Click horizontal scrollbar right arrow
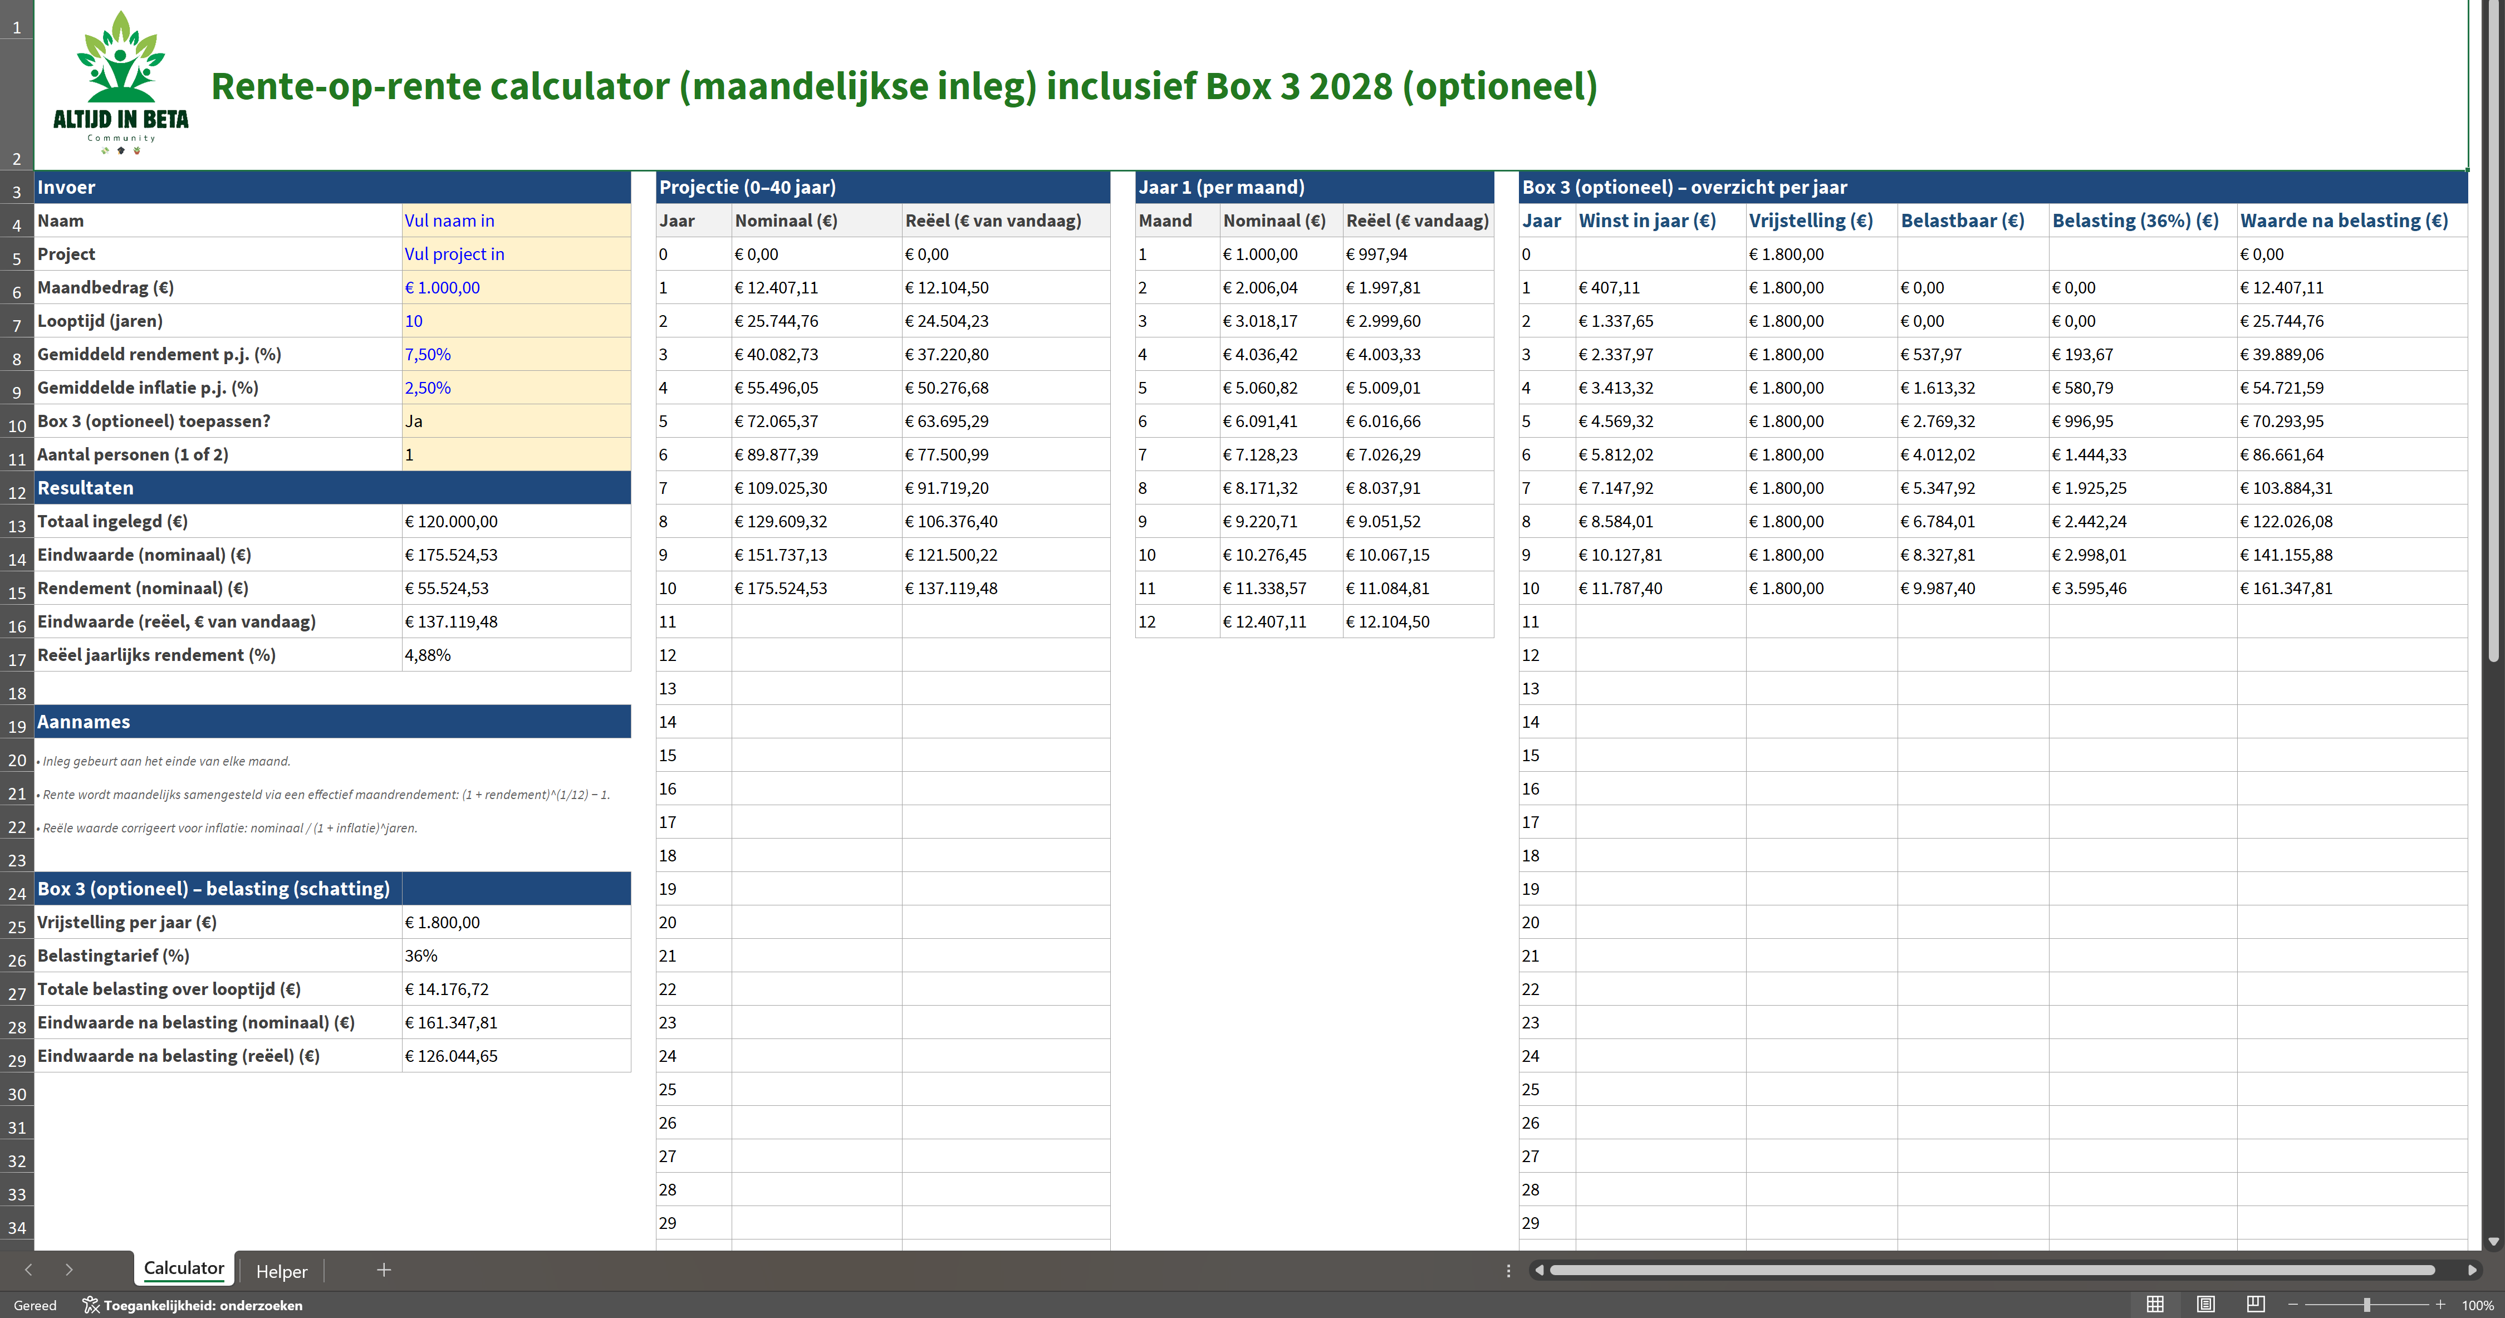This screenshot has height=1318, width=2505. coord(2471,1270)
